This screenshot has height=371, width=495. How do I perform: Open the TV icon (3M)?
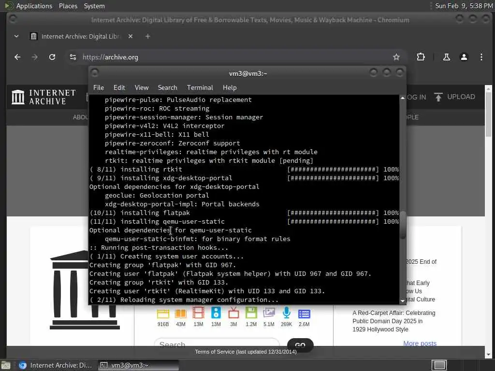tap(233, 313)
